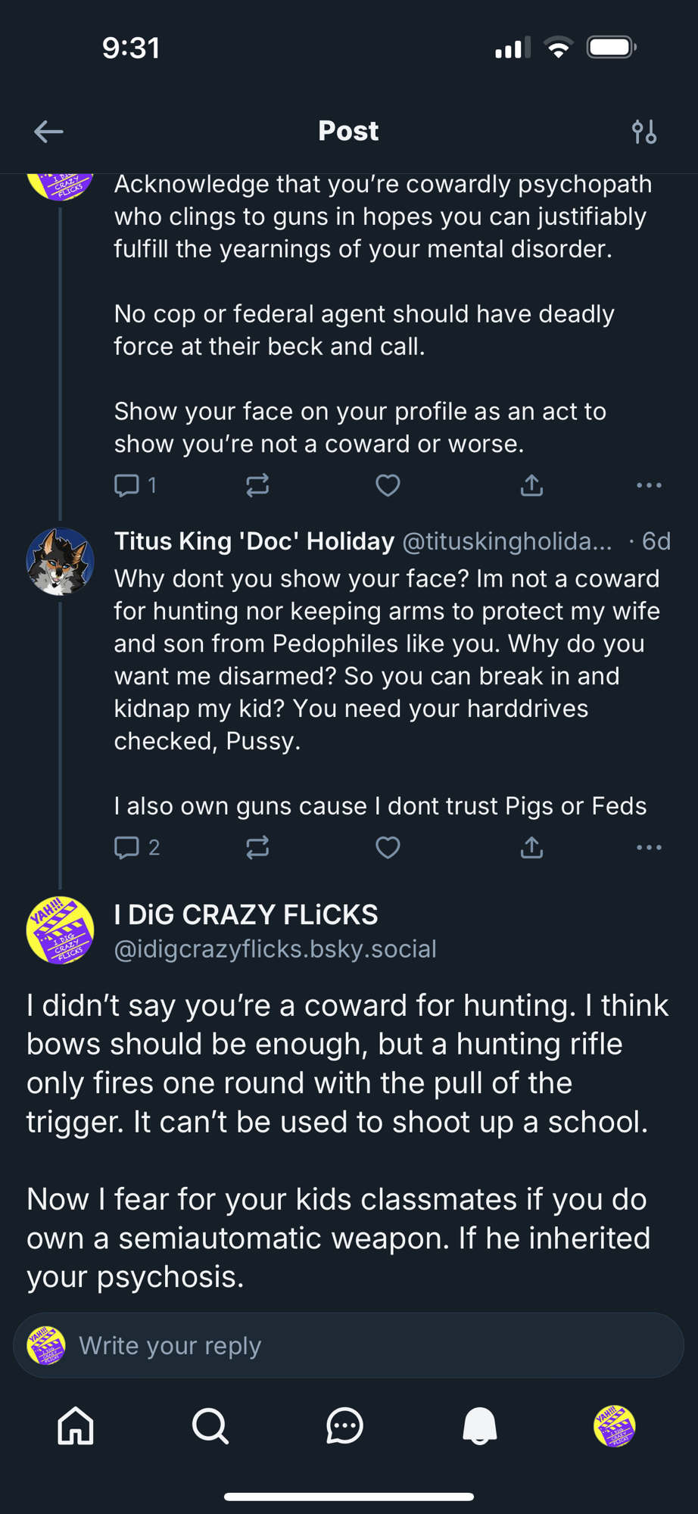Image resolution: width=698 pixels, height=1514 pixels.
Task: Open thread view settings icon
Action: [644, 132]
